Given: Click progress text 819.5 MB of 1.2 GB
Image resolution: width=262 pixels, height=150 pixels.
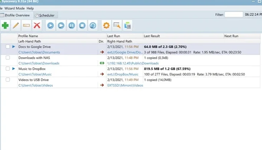Looking at the screenshot, I should (167, 69).
